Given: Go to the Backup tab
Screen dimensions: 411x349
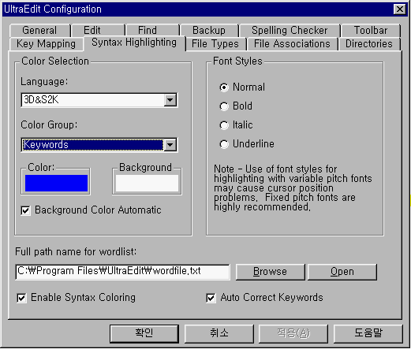Looking at the screenshot, I should tap(209, 31).
